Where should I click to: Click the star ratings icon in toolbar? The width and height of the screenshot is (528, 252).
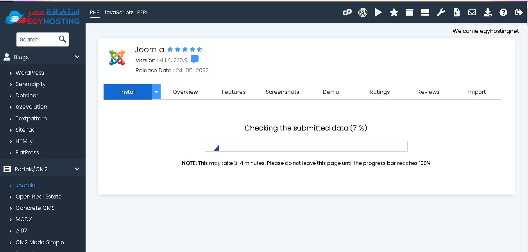[394, 13]
